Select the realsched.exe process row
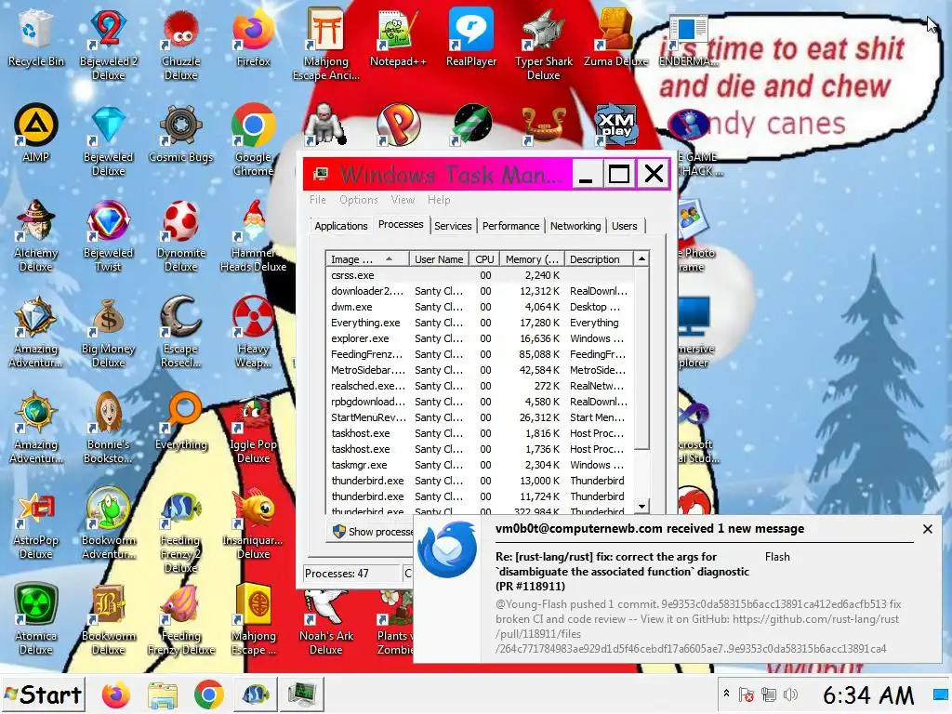 480,386
